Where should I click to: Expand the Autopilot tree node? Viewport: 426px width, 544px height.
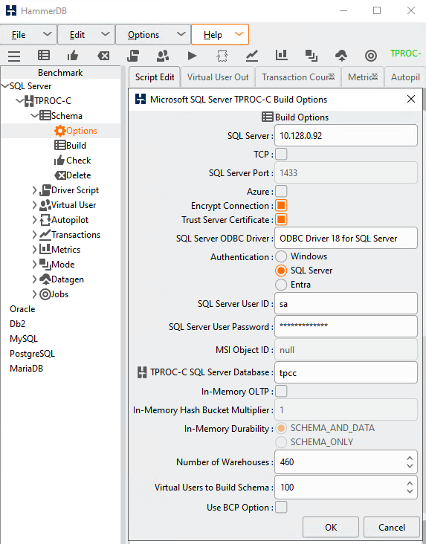34,220
